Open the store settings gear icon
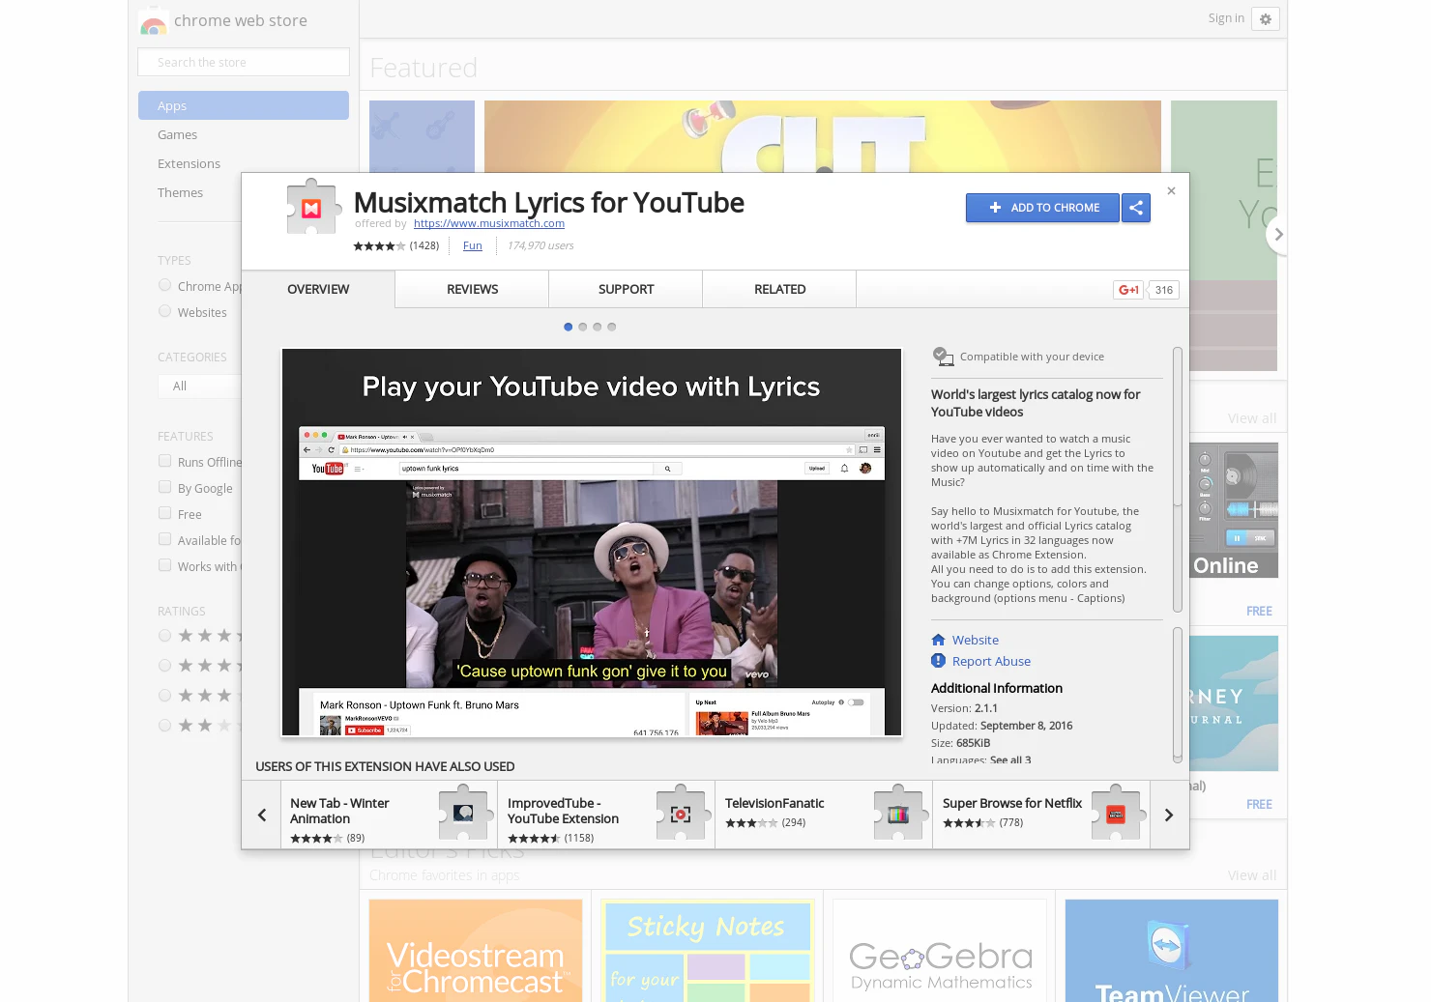 pos(1266,19)
